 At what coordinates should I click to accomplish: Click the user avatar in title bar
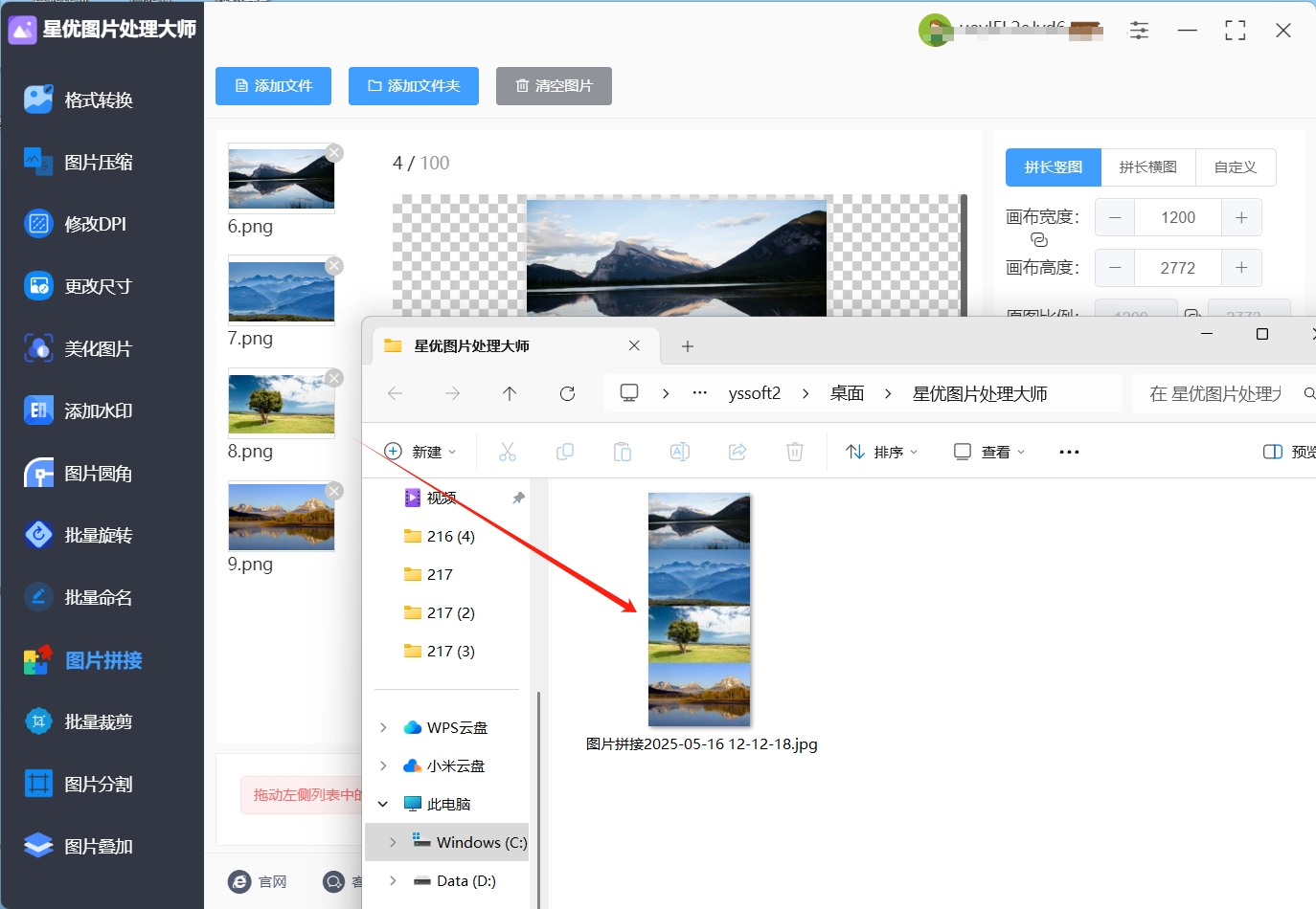pos(935,31)
